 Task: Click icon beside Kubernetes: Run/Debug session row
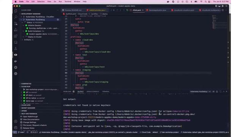click(58, 20)
